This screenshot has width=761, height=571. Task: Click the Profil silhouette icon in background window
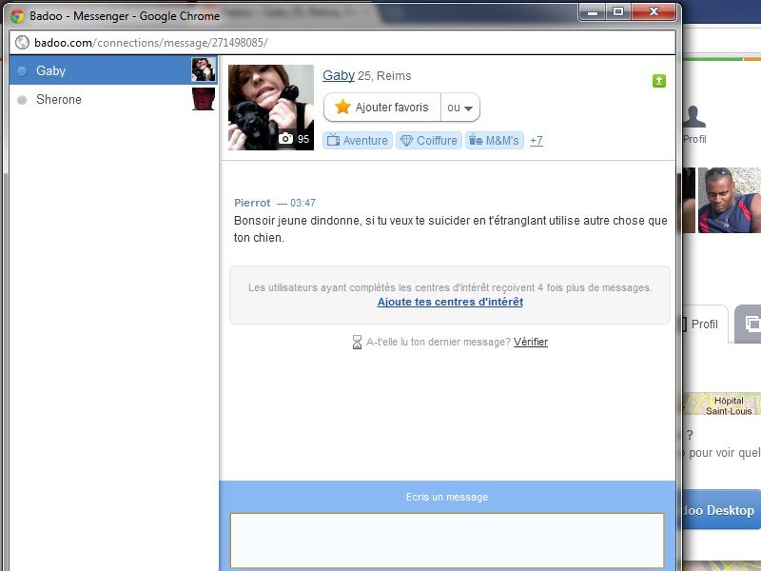pos(693,116)
